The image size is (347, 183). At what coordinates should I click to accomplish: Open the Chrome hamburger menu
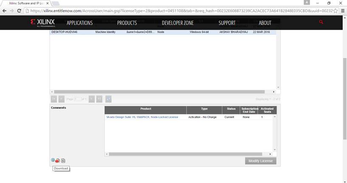343,11
